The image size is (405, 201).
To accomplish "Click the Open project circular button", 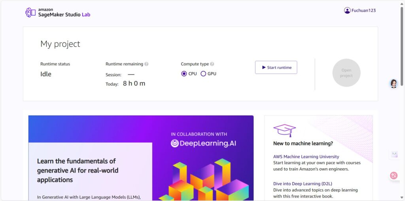I will 346,73.
